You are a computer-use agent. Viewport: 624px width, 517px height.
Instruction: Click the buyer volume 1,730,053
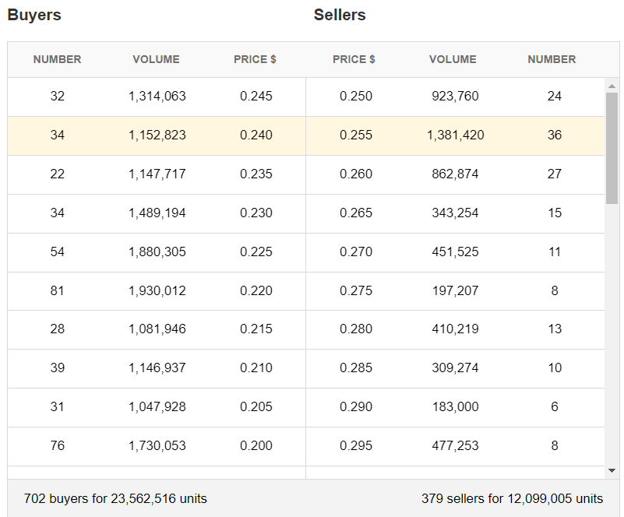[x=157, y=446]
